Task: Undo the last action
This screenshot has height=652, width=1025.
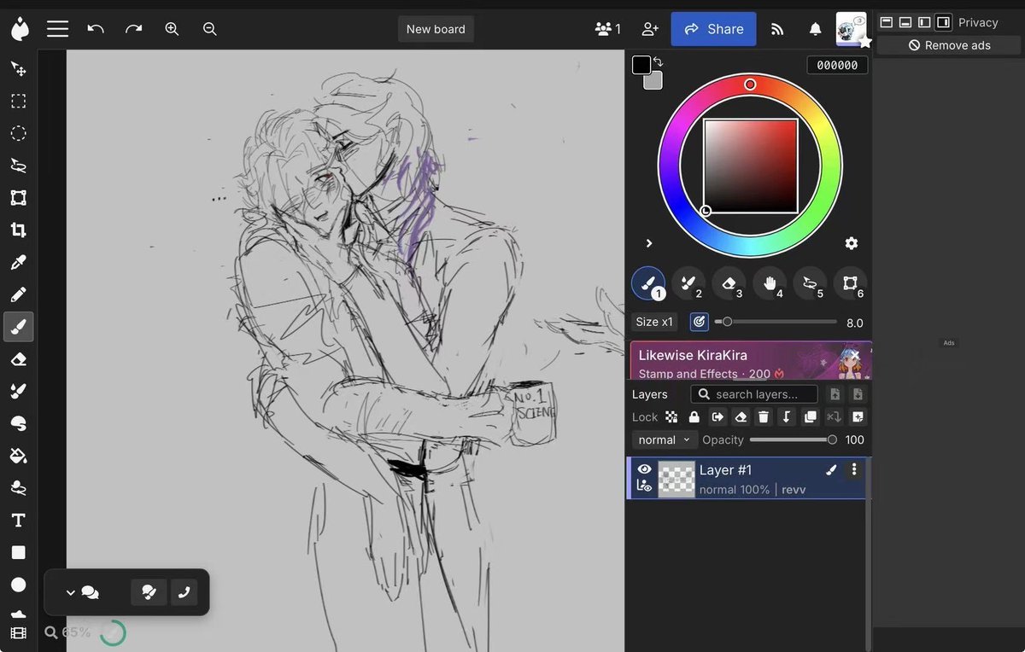Action: pos(96,29)
